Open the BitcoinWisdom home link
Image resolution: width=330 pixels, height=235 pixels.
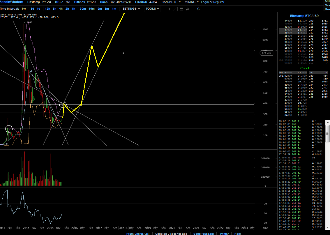12,2
